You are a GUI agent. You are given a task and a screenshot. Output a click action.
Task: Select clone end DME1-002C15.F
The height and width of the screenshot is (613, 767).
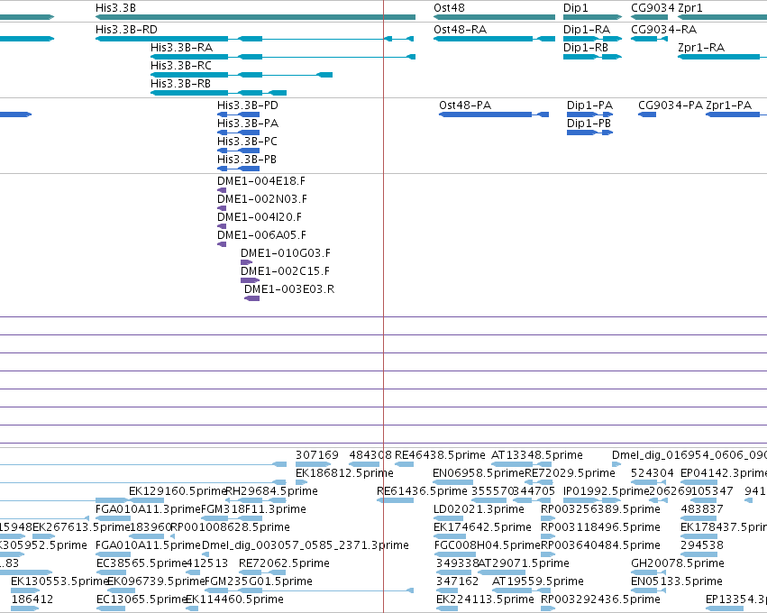250,280
